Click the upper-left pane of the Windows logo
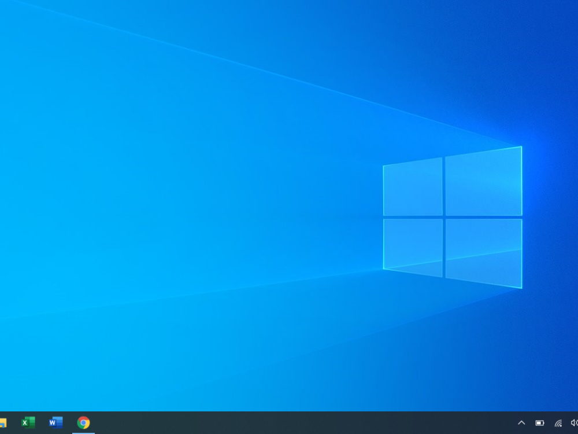Viewport: 578px width, 434px height. (413, 187)
